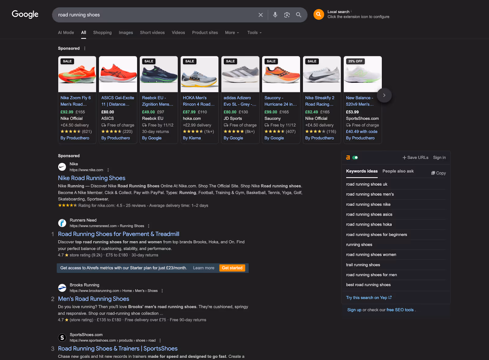
Task: Click the Nike favicon in sponsored result
Action: (62, 167)
